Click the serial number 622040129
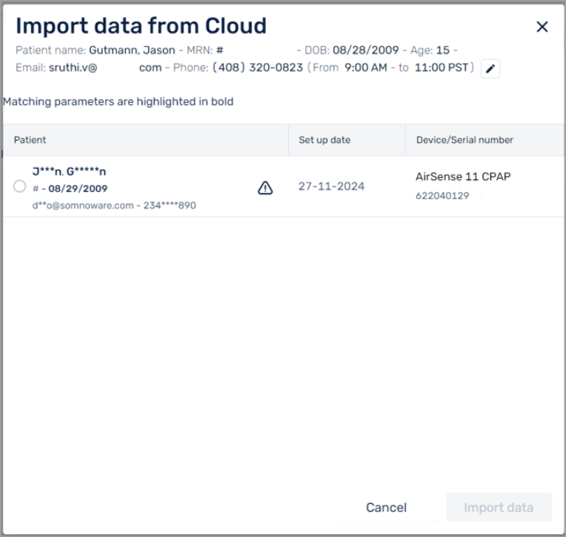 (x=442, y=196)
